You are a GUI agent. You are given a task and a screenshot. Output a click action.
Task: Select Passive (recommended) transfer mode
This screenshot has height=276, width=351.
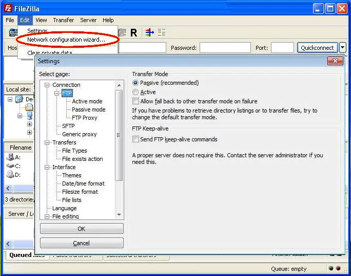point(135,83)
